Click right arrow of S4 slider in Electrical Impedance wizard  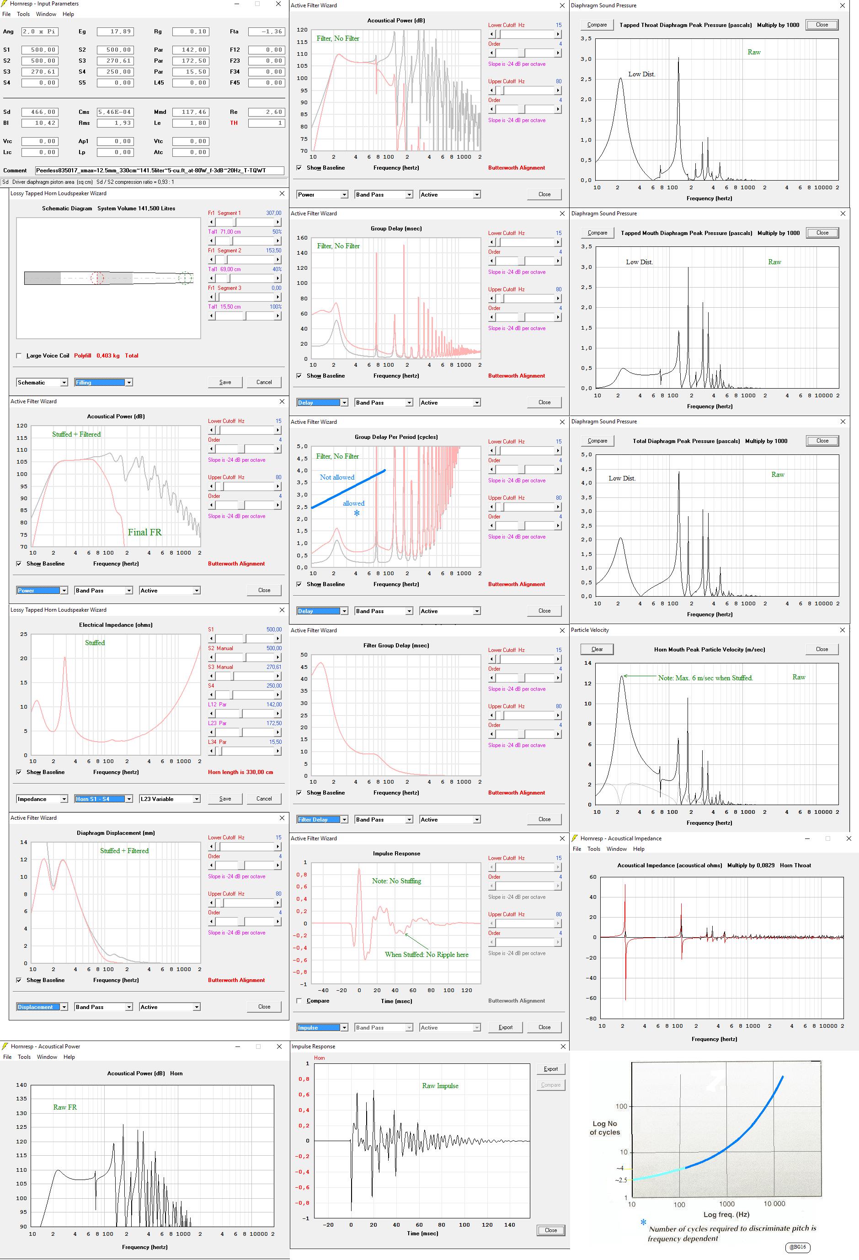[x=278, y=694]
